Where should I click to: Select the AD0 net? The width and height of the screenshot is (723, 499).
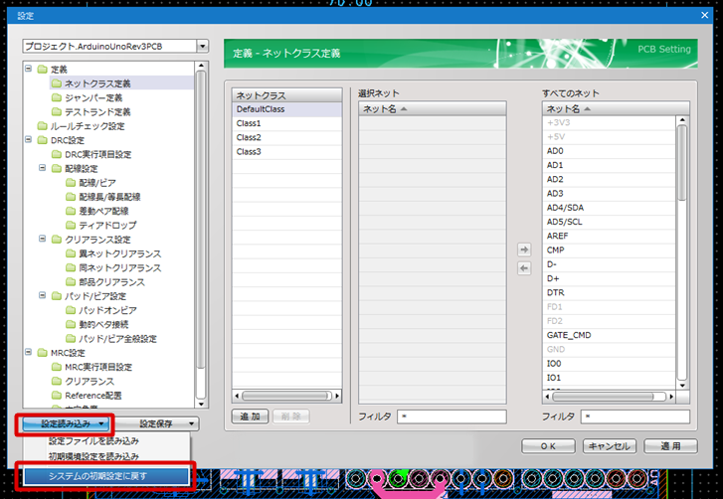point(609,151)
